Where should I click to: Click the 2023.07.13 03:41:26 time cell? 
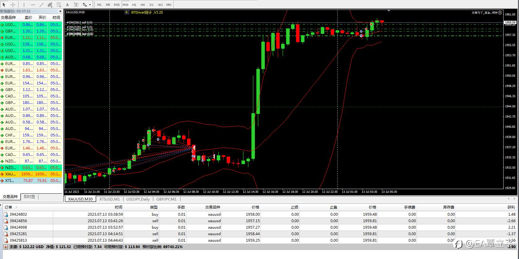(105, 221)
